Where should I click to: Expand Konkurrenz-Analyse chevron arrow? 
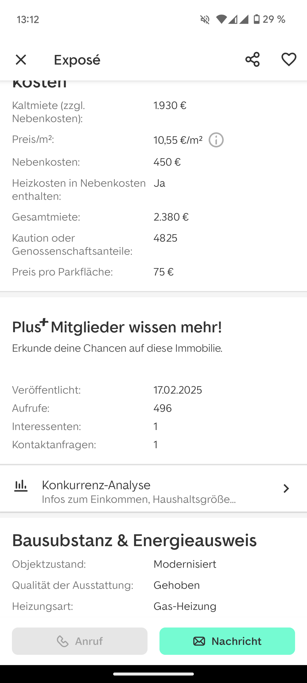click(x=286, y=489)
